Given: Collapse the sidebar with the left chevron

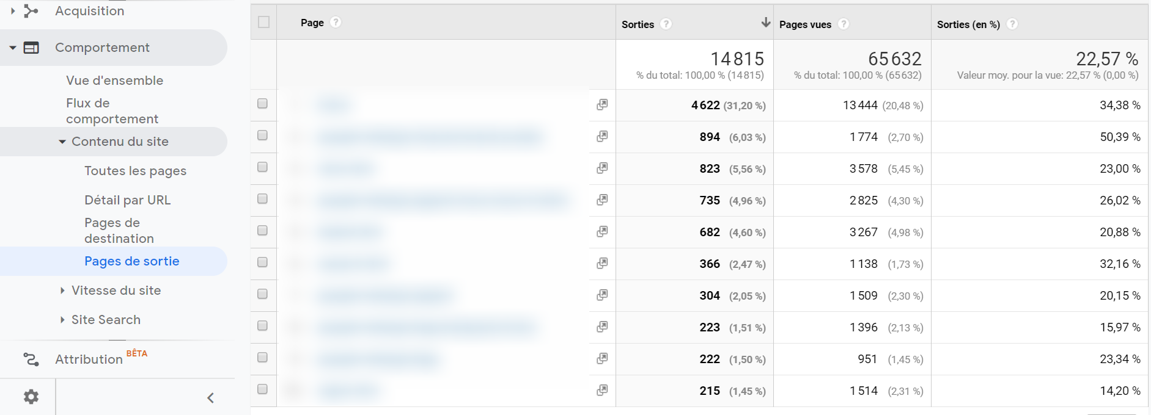Looking at the screenshot, I should [210, 398].
